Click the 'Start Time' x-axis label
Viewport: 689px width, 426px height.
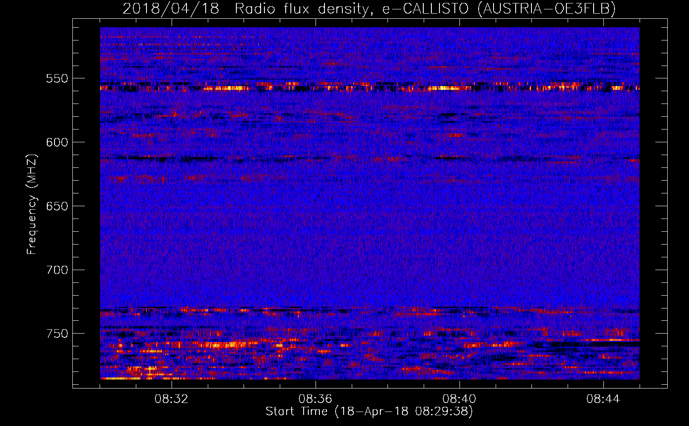pyautogui.click(x=369, y=412)
